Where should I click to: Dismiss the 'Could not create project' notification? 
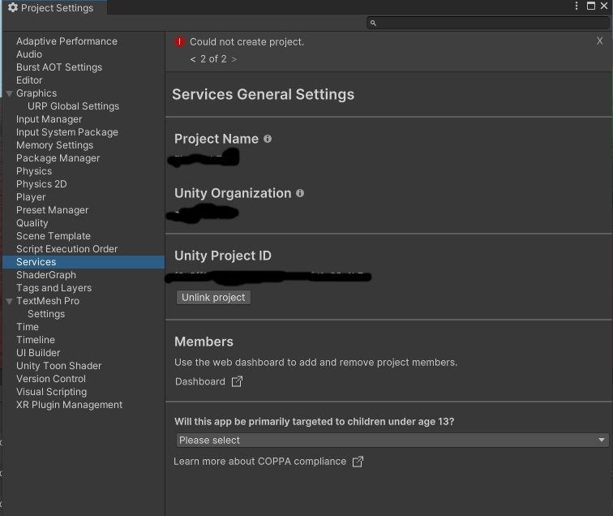[600, 41]
